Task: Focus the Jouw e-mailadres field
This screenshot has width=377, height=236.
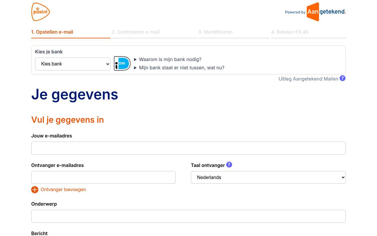Action: (x=188, y=148)
